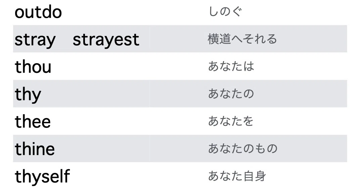Click the word 'thee'
The image size is (356, 190).
[33, 121]
